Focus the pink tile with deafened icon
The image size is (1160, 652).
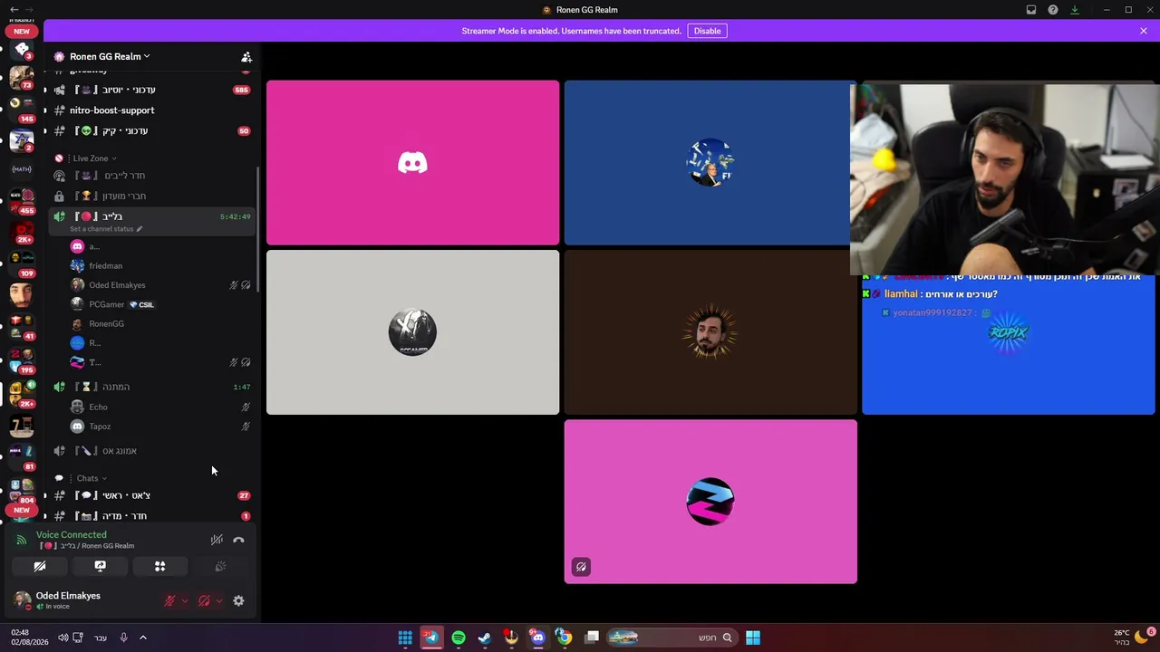pos(710,502)
